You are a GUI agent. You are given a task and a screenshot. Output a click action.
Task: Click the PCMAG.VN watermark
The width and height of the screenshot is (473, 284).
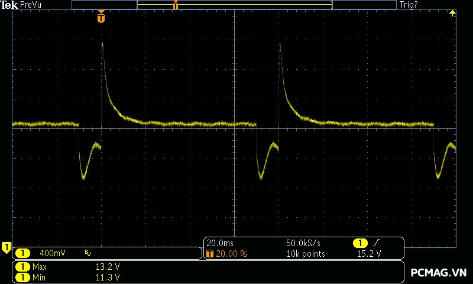click(438, 272)
